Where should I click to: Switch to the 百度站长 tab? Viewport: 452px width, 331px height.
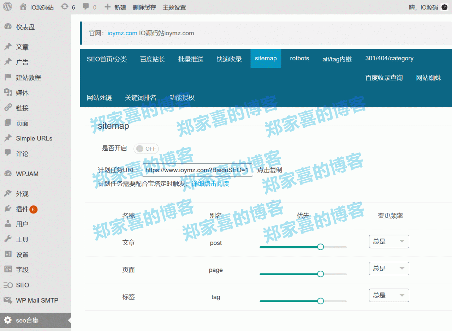pos(153,59)
